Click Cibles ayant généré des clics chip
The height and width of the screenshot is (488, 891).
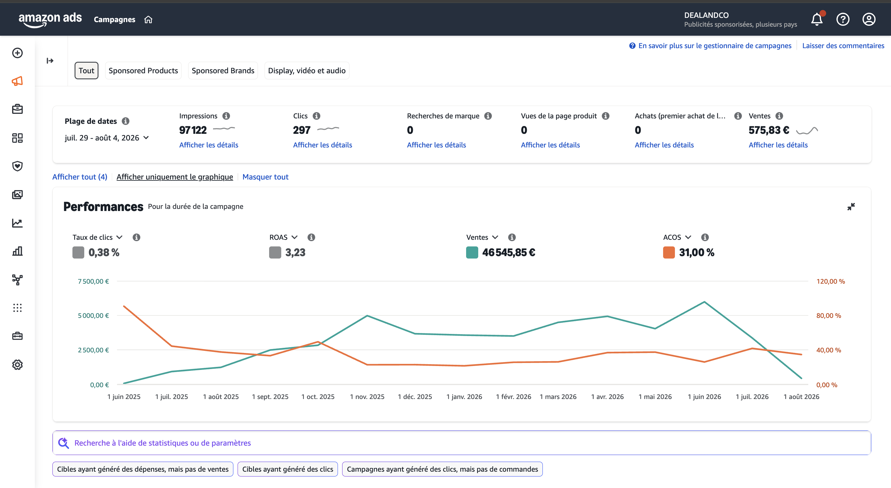[x=288, y=469]
